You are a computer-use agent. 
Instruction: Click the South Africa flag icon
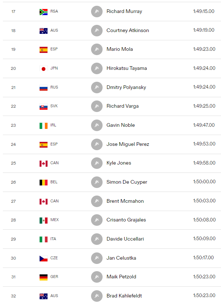[x=43, y=12]
